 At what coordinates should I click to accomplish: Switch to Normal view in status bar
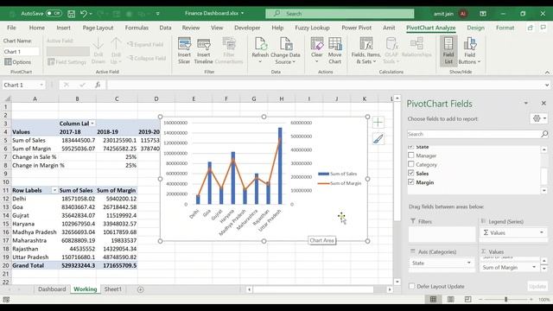[x=433, y=300]
